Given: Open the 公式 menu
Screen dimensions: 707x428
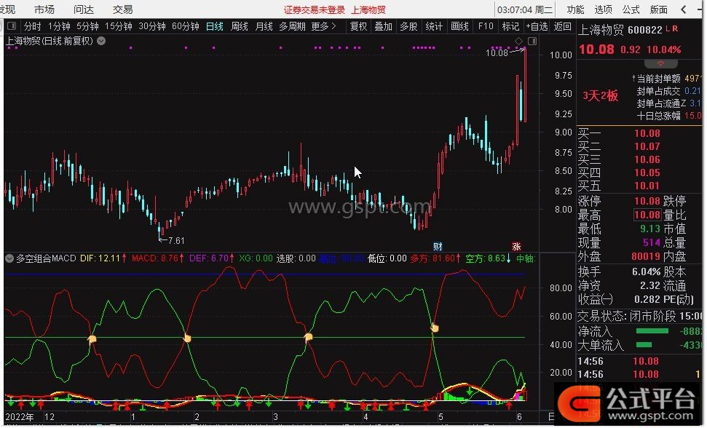Looking at the screenshot, I should pyautogui.click(x=631, y=9).
